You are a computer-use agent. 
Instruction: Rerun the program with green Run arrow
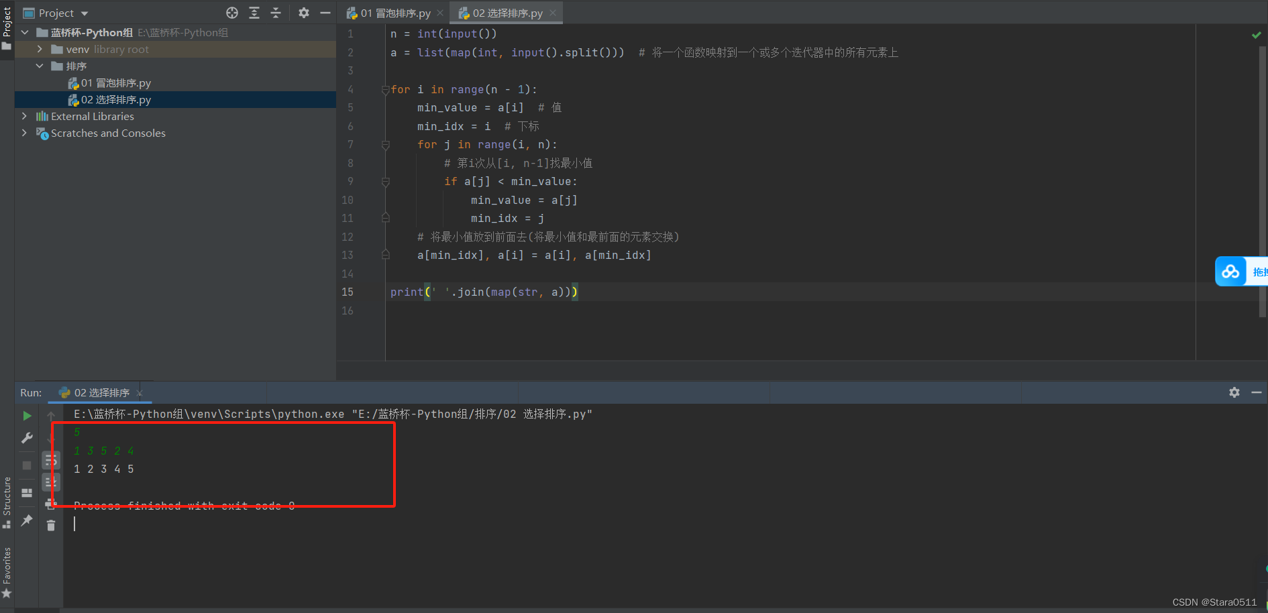[27, 416]
